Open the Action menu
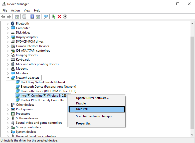The height and width of the screenshot is (143, 195). coord(15,11)
